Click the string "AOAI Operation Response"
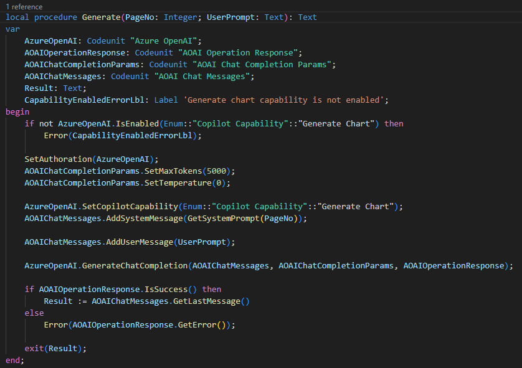522x368 pixels. click(238, 53)
